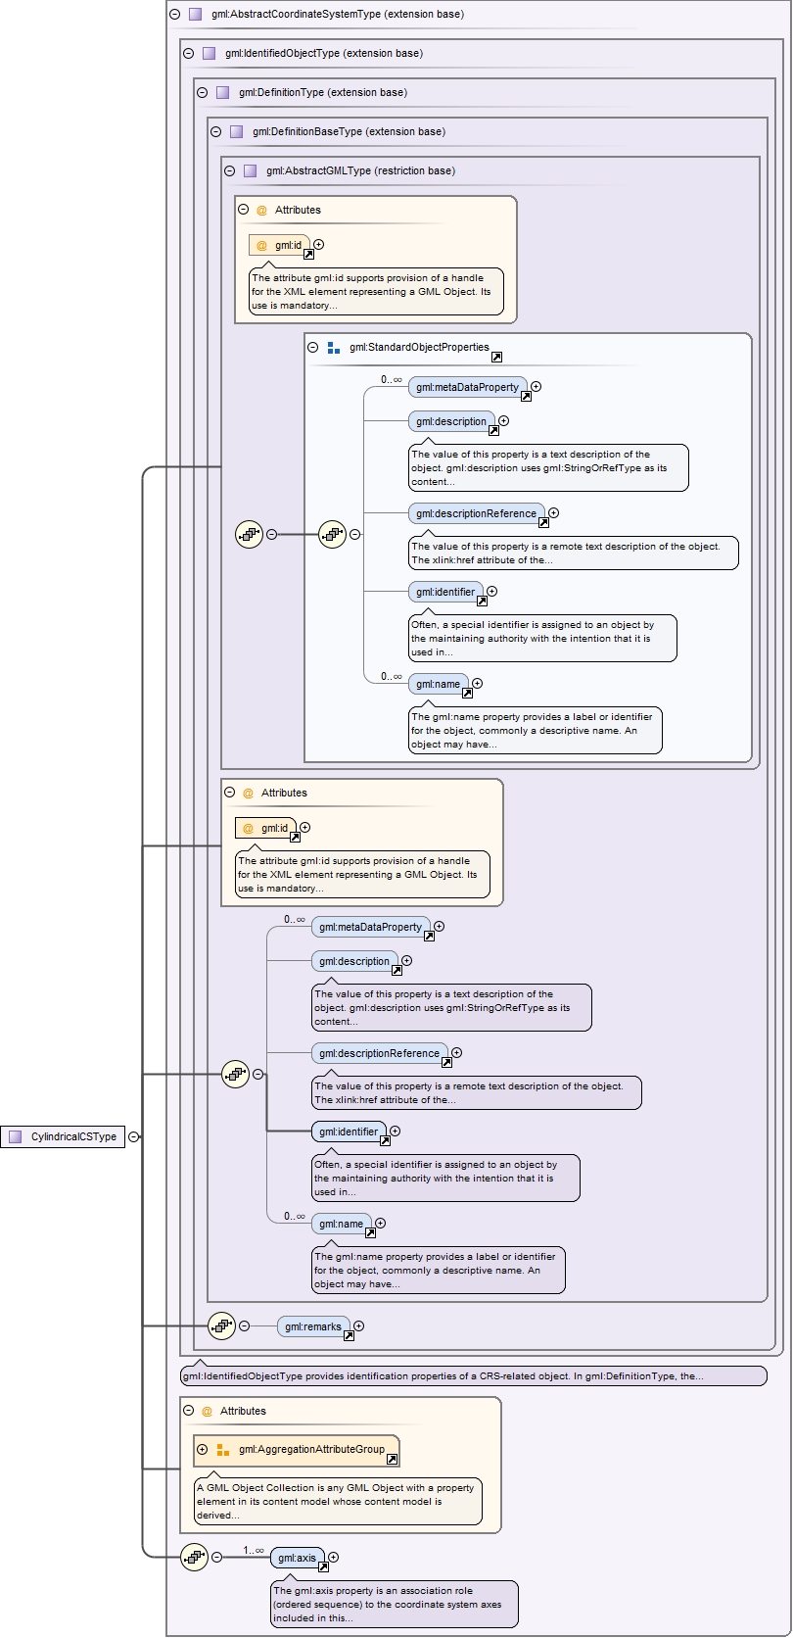Expand the gml:axis element
The height and width of the screenshot is (1638, 793).
[334, 1557]
